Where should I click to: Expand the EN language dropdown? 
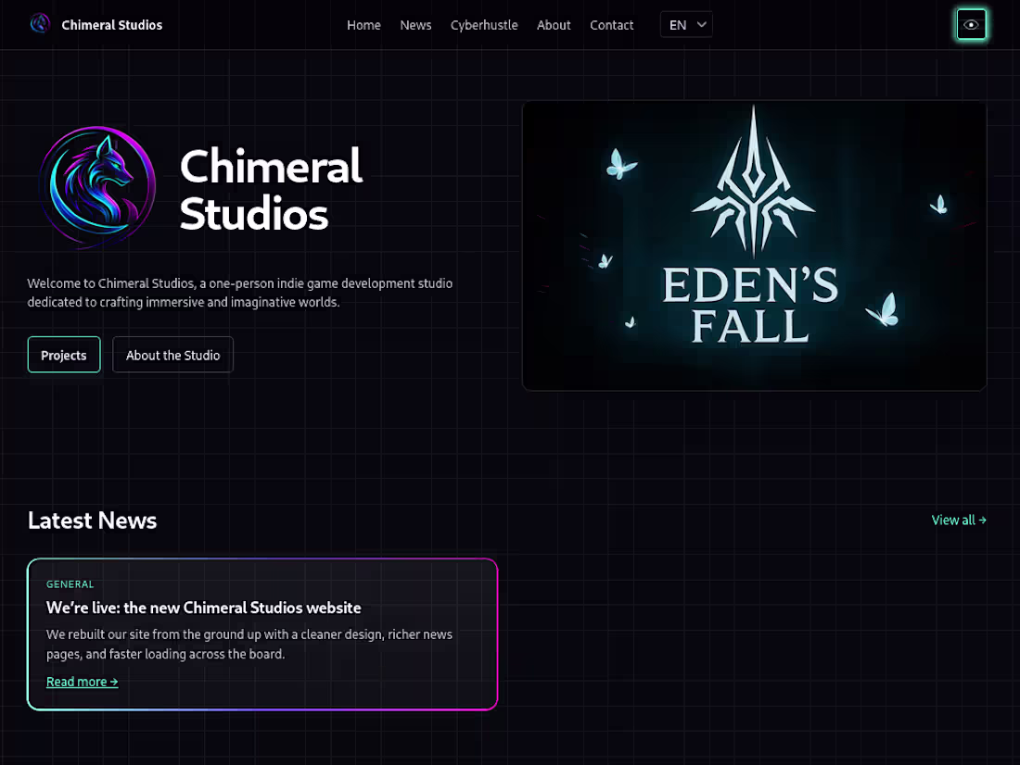click(x=686, y=25)
